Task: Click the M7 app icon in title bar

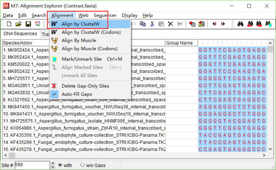Action: tap(6, 6)
